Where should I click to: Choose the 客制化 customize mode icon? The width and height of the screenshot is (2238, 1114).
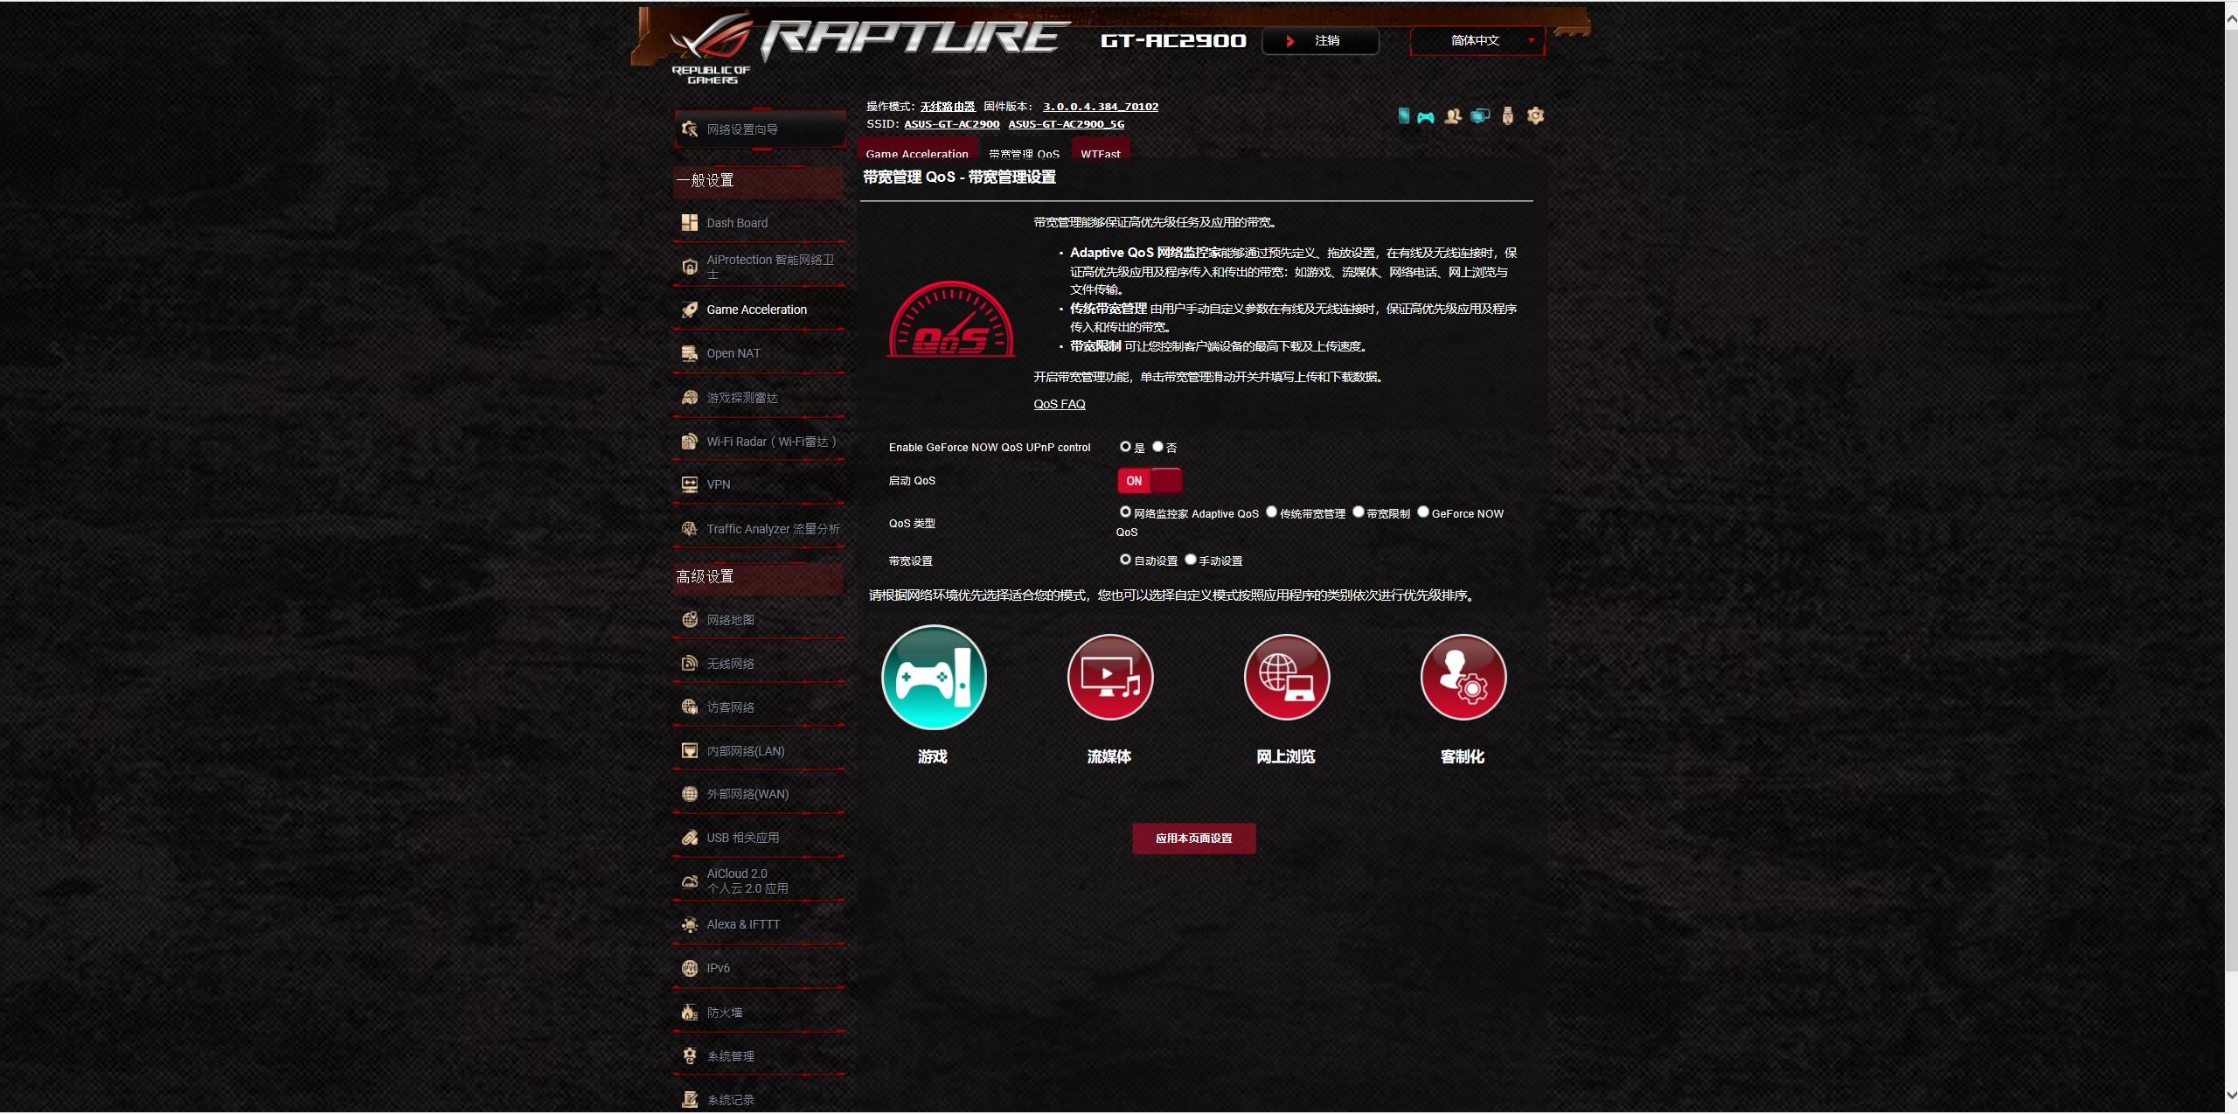point(1463,678)
